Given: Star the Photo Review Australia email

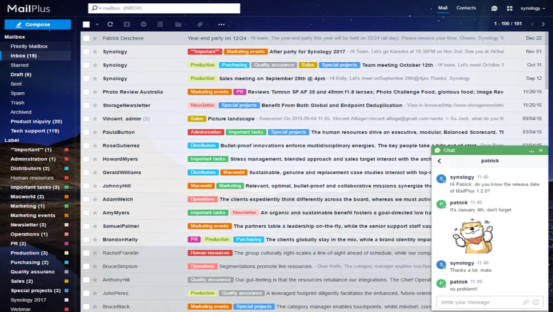Looking at the screenshot, I should click(x=95, y=92).
